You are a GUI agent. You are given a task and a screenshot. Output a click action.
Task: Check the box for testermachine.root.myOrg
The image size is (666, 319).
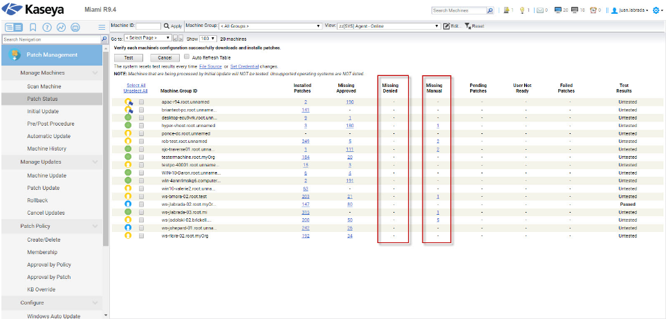click(142, 157)
